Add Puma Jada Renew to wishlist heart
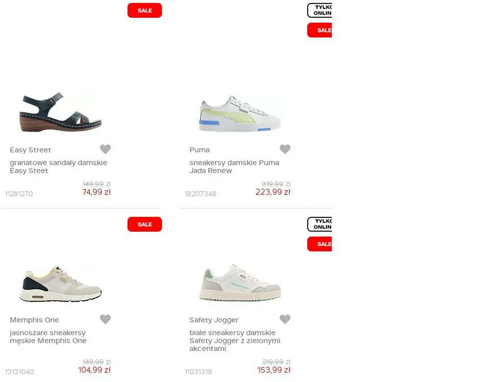 (x=285, y=149)
